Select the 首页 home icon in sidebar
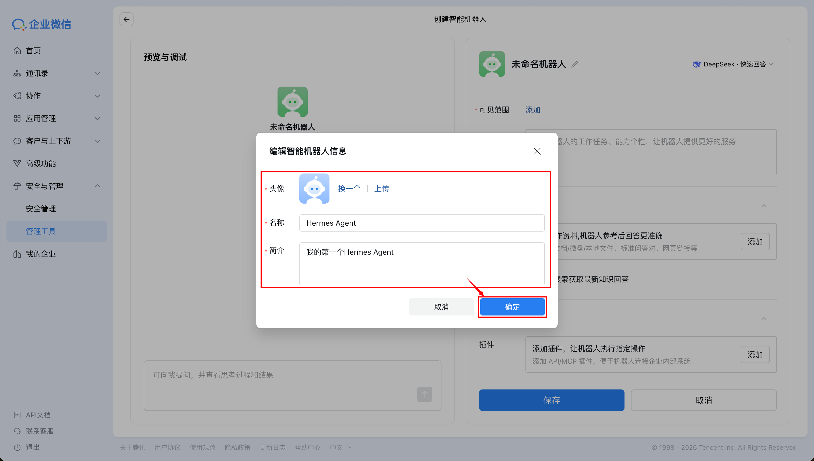 pyautogui.click(x=17, y=50)
